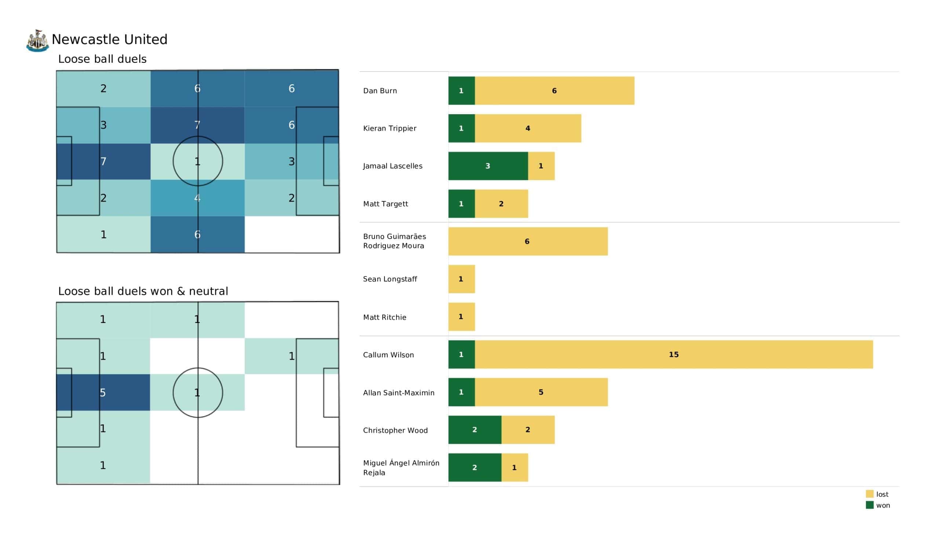
Task: Click the 'Loose ball duels' heatmap heading
Action: point(102,59)
